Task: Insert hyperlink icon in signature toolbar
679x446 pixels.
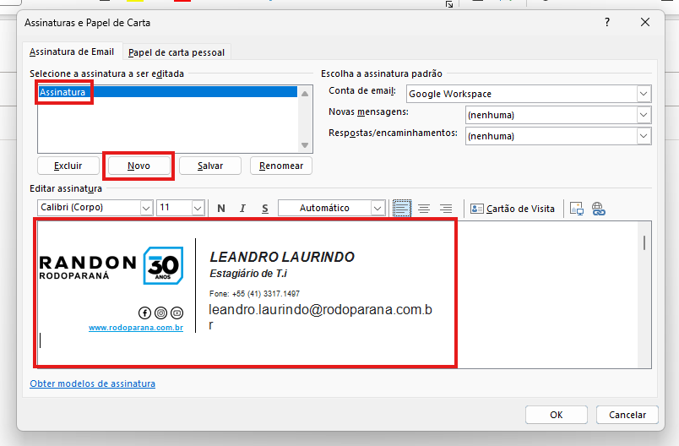Action: coord(599,209)
